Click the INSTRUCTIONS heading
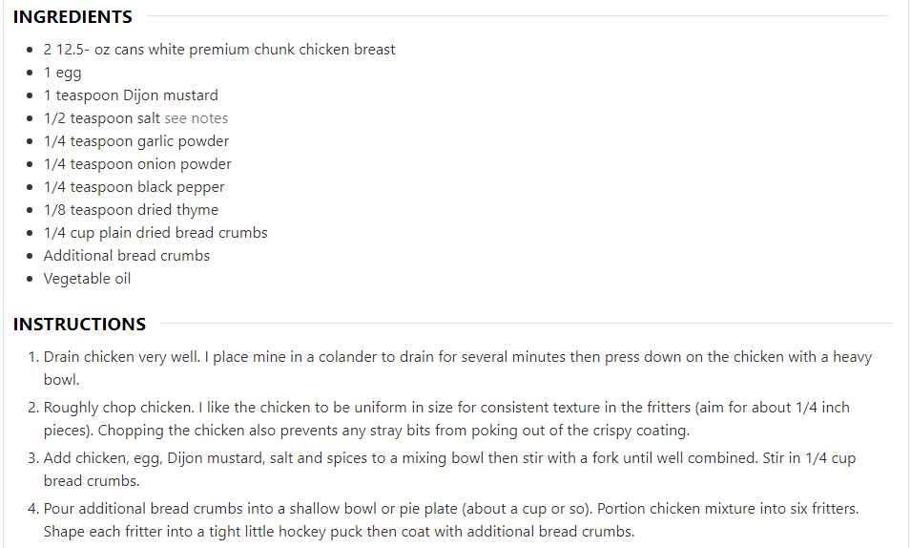Screen dimensions: 911x548 click(79, 324)
